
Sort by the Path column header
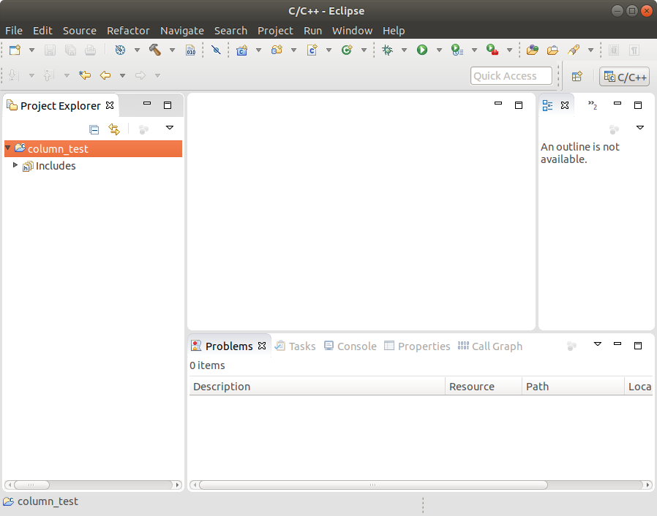573,386
